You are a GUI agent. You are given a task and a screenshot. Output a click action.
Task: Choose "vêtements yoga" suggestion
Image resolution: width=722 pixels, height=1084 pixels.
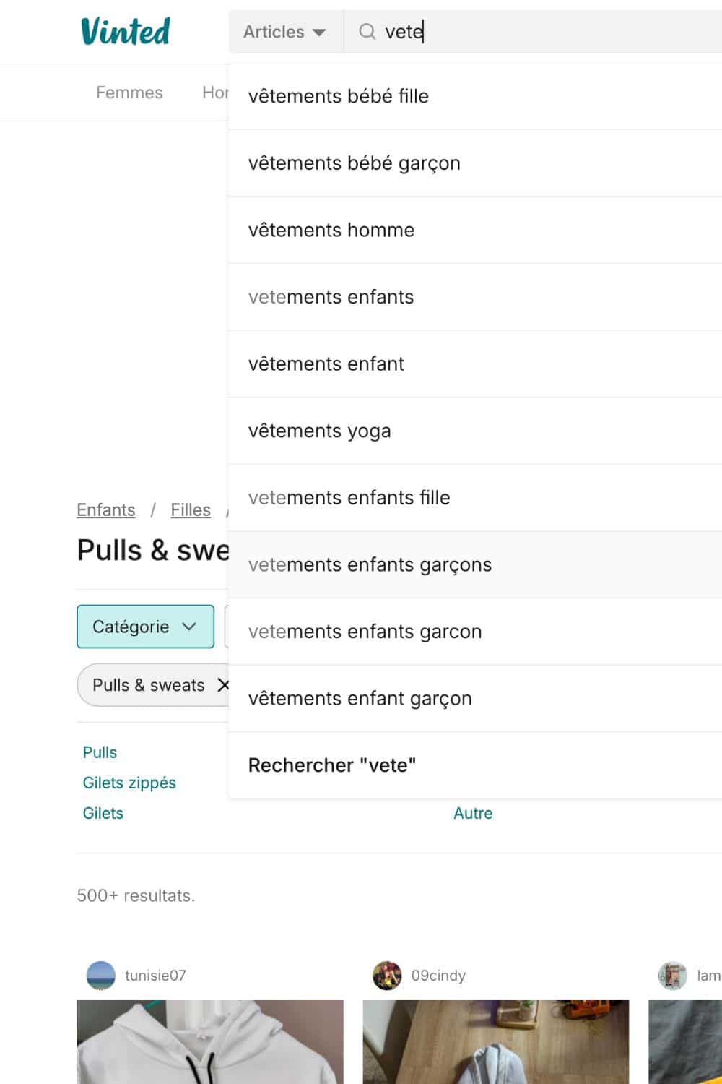coord(320,431)
